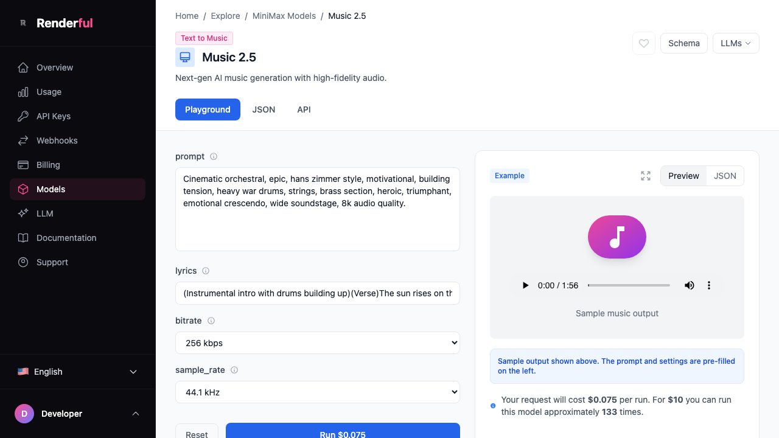
Task: Mute the sample audio player
Action: [x=690, y=285]
